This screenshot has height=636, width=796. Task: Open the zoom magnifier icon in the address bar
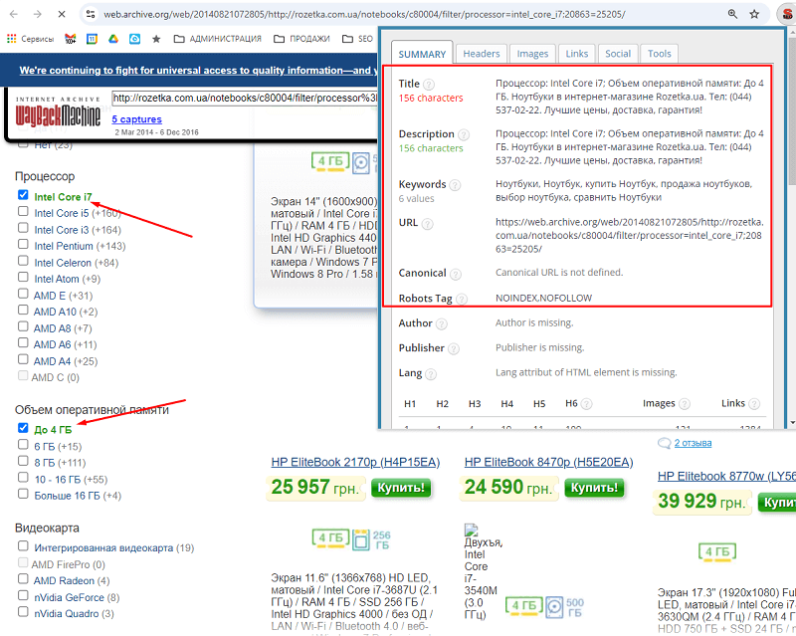(732, 14)
